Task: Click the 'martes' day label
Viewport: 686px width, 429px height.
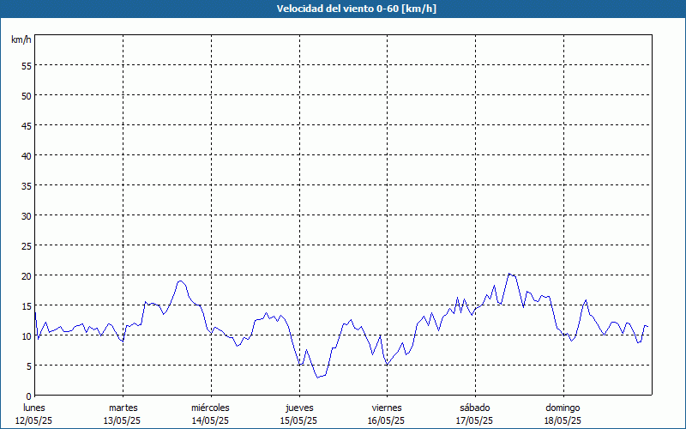Action: pyautogui.click(x=123, y=408)
